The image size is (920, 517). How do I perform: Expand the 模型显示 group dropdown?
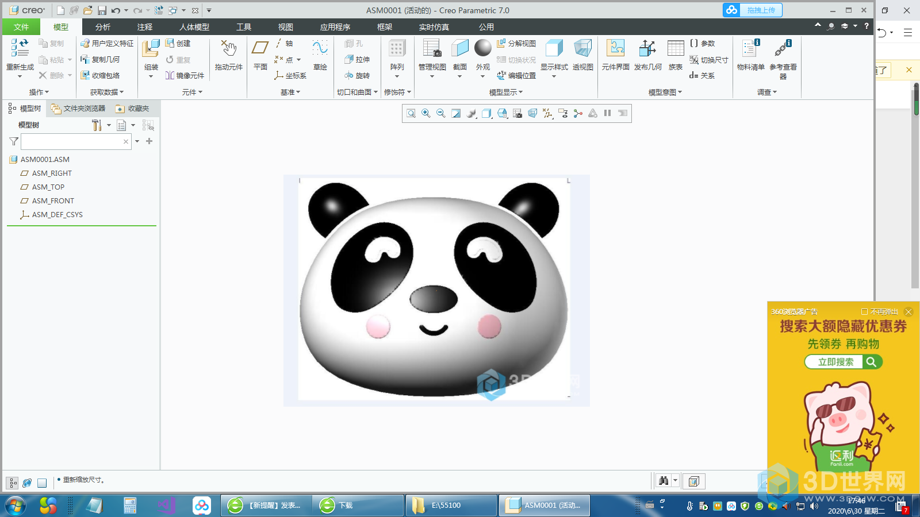pyautogui.click(x=506, y=92)
